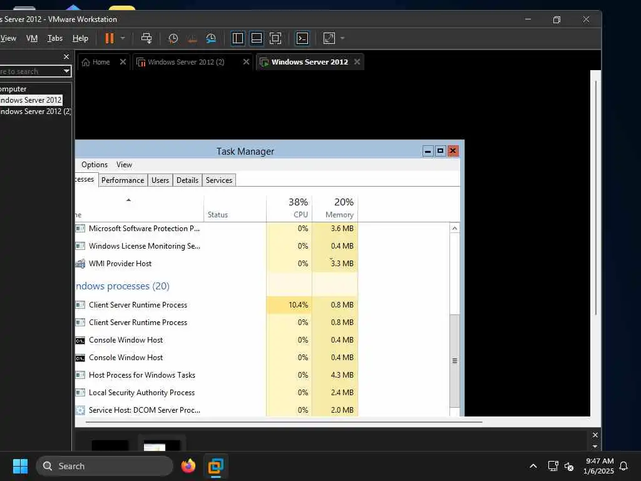The image size is (641, 481).
Task: Select Windows Server 2012 (2) in library
Action: [x=36, y=111]
